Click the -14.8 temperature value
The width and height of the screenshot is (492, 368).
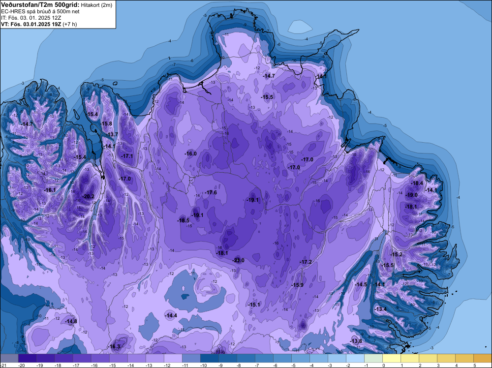click(71, 321)
